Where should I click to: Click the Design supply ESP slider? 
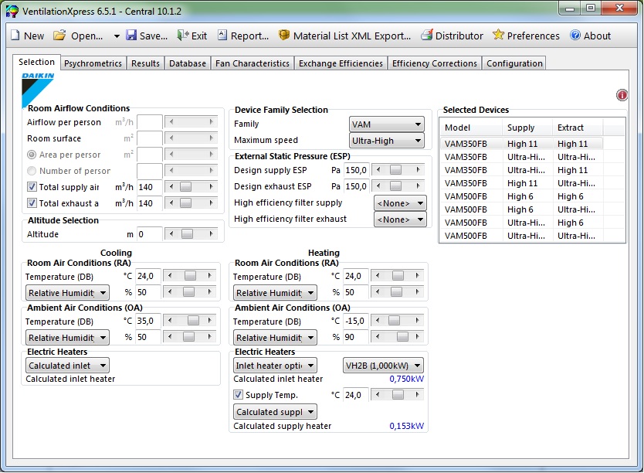(398, 170)
